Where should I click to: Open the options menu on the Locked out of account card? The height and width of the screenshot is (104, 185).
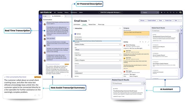pos(176,70)
